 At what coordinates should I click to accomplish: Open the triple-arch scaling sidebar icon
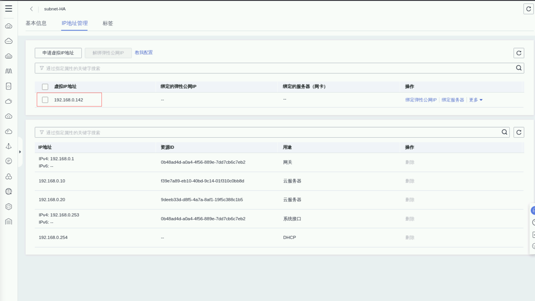pos(9,71)
